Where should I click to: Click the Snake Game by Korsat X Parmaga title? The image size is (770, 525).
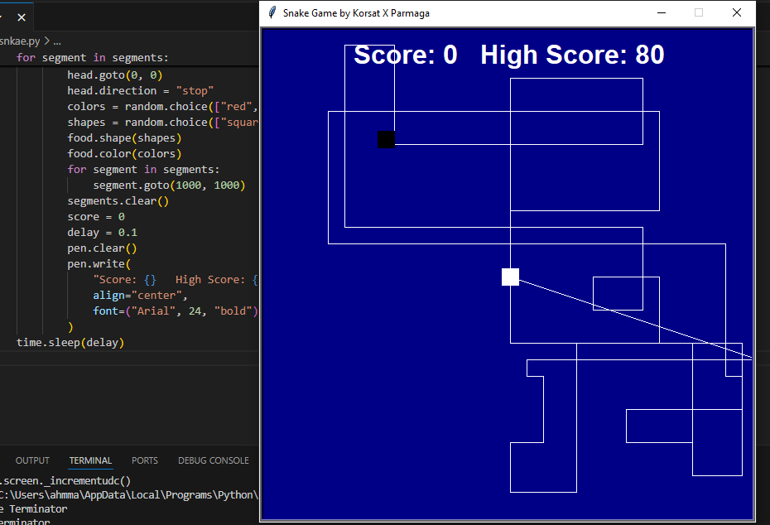356,13
